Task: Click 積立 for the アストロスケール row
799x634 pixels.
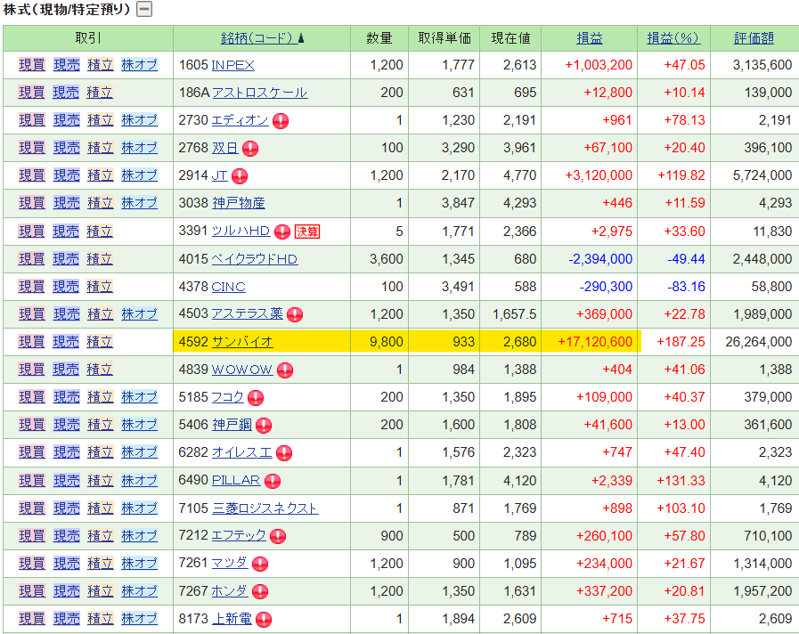Action: coord(100,93)
